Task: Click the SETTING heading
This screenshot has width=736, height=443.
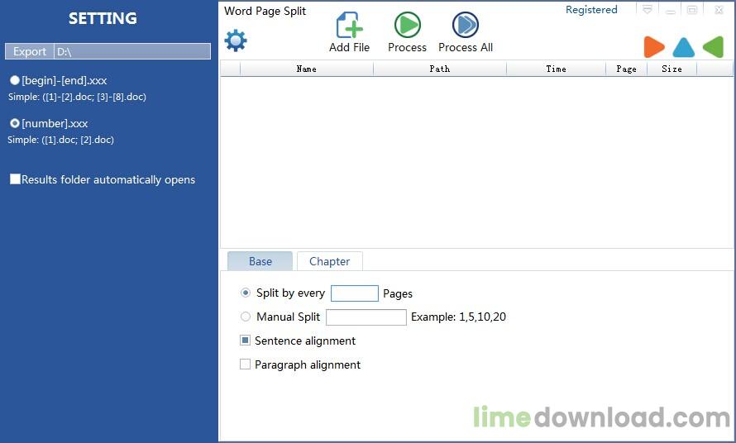Action: click(x=103, y=18)
